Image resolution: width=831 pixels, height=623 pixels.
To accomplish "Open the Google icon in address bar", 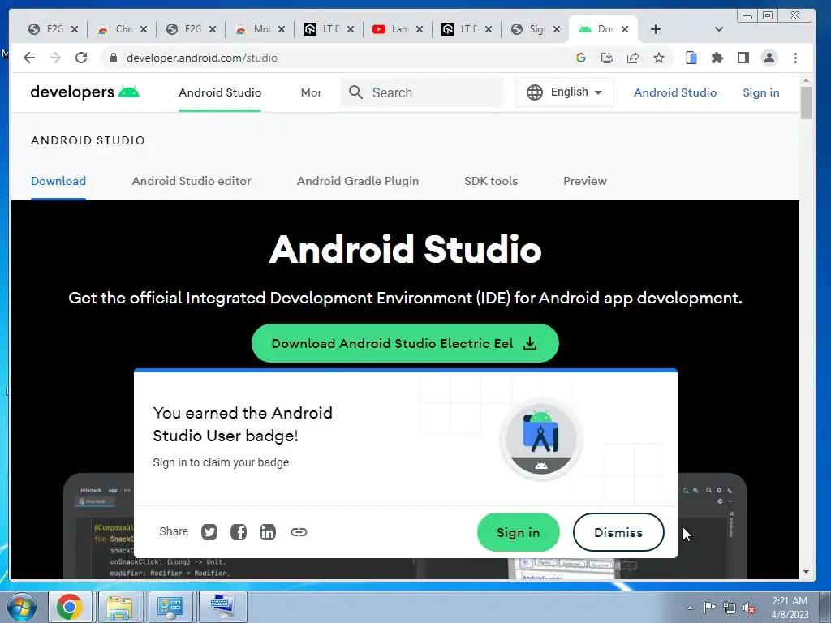I will [581, 58].
